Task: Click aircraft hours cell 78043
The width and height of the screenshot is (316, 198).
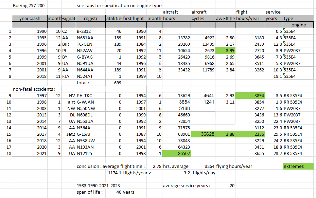Action: 176,140
